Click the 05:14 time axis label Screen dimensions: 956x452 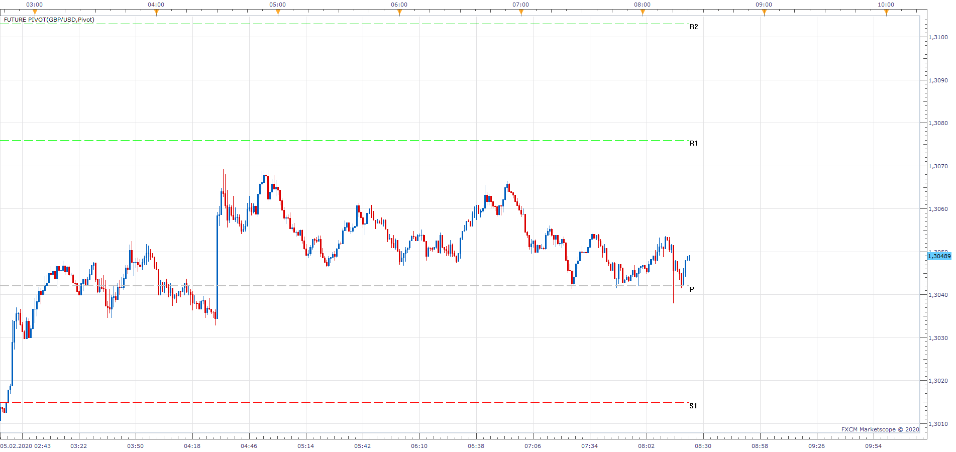click(306, 446)
